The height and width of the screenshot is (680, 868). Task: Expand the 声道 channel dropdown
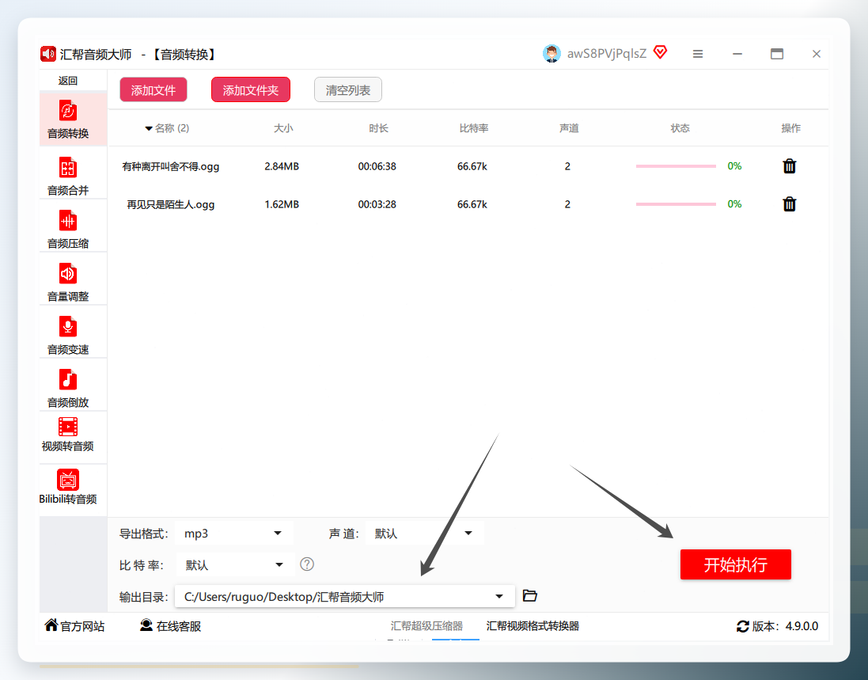pos(425,534)
